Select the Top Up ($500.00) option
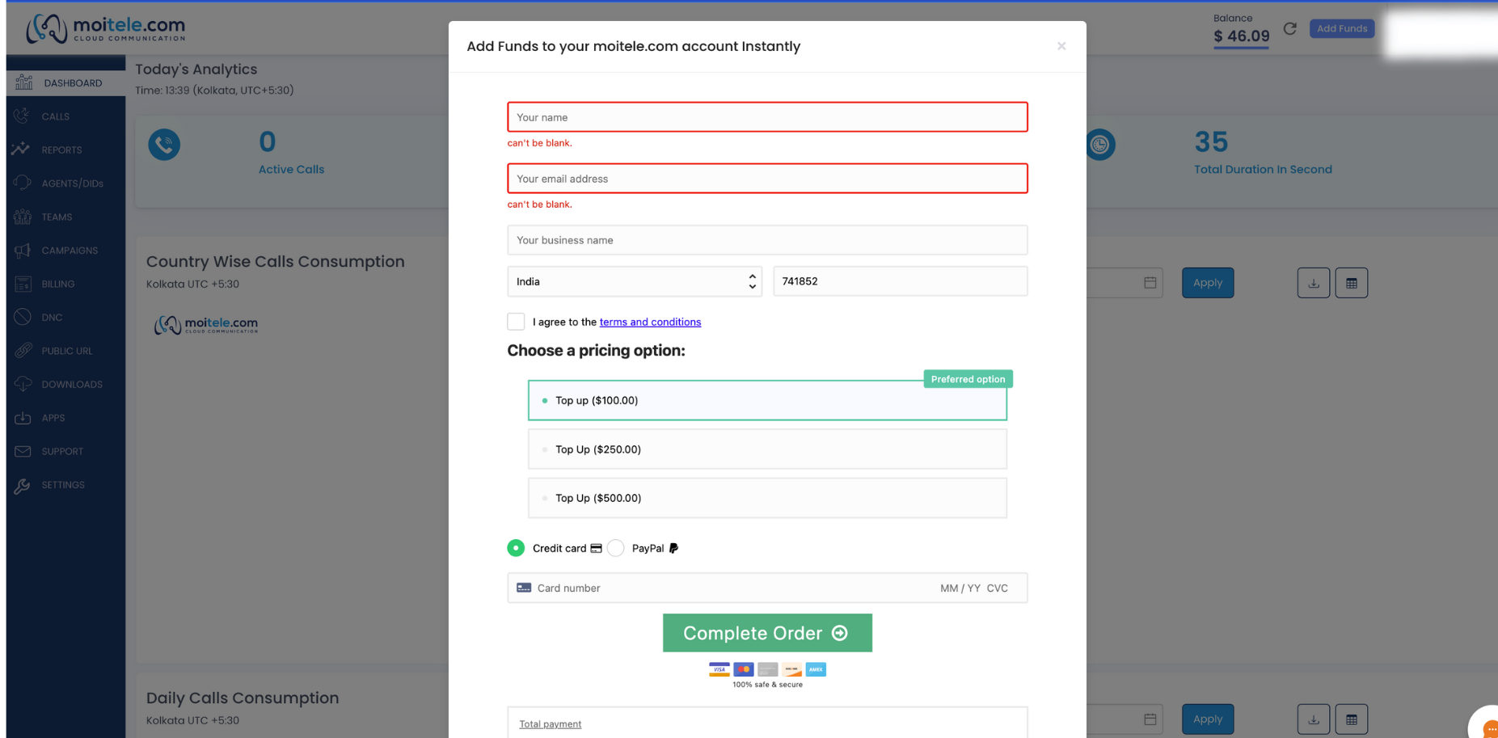The width and height of the screenshot is (1498, 738). (x=767, y=498)
